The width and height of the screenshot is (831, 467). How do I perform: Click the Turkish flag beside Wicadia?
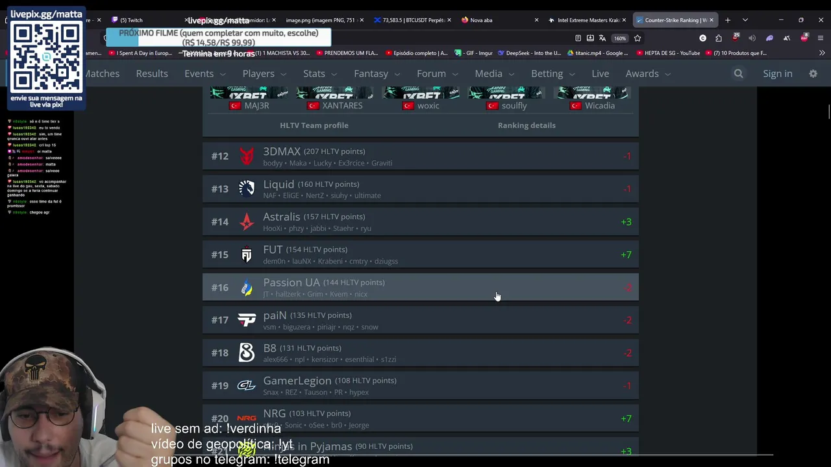pyautogui.click(x=575, y=106)
